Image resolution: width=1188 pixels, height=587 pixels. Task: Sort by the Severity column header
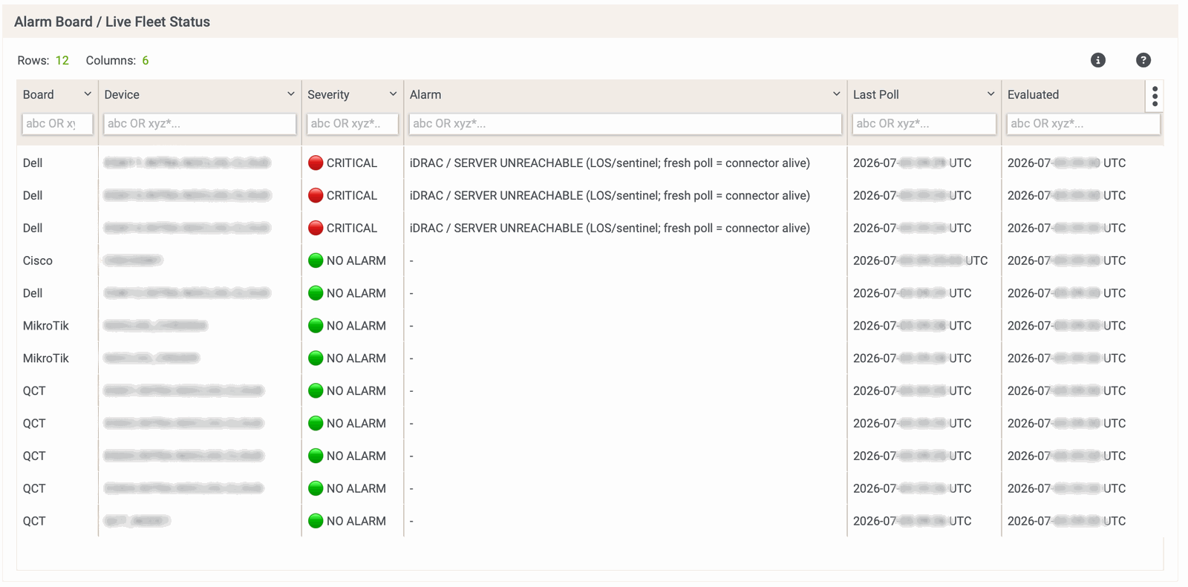(328, 95)
